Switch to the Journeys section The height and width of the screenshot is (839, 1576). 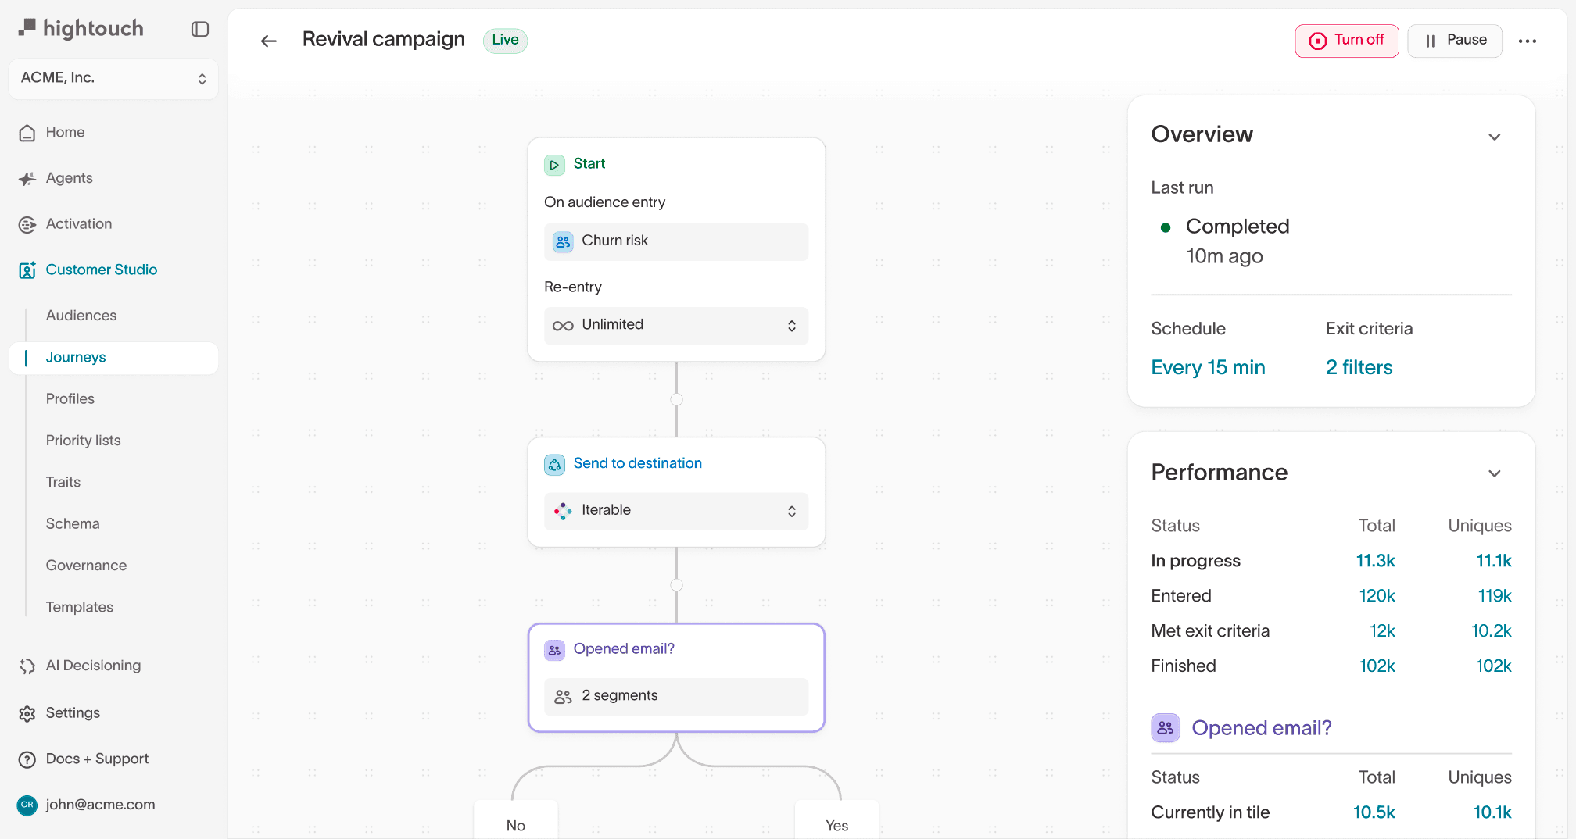point(76,357)
